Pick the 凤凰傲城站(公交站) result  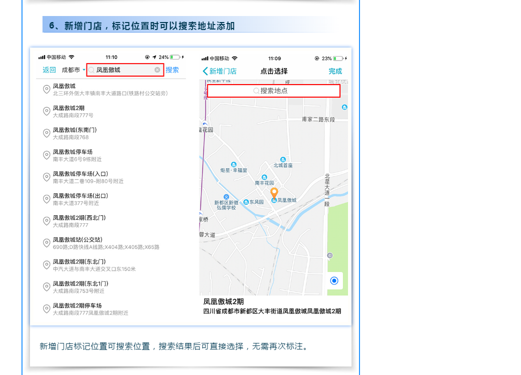(x=77, y=243)
